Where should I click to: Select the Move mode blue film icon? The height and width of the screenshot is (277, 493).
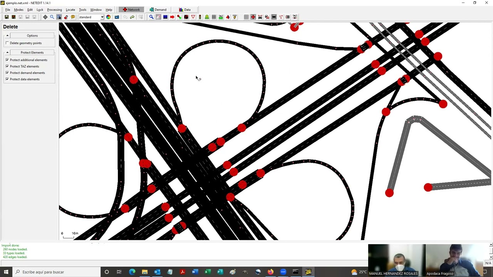tap(165, 17)
